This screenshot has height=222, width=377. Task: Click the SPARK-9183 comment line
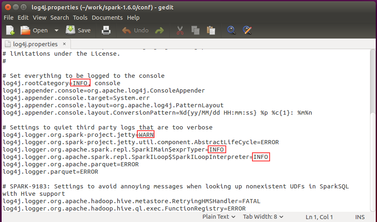[175, 186]
